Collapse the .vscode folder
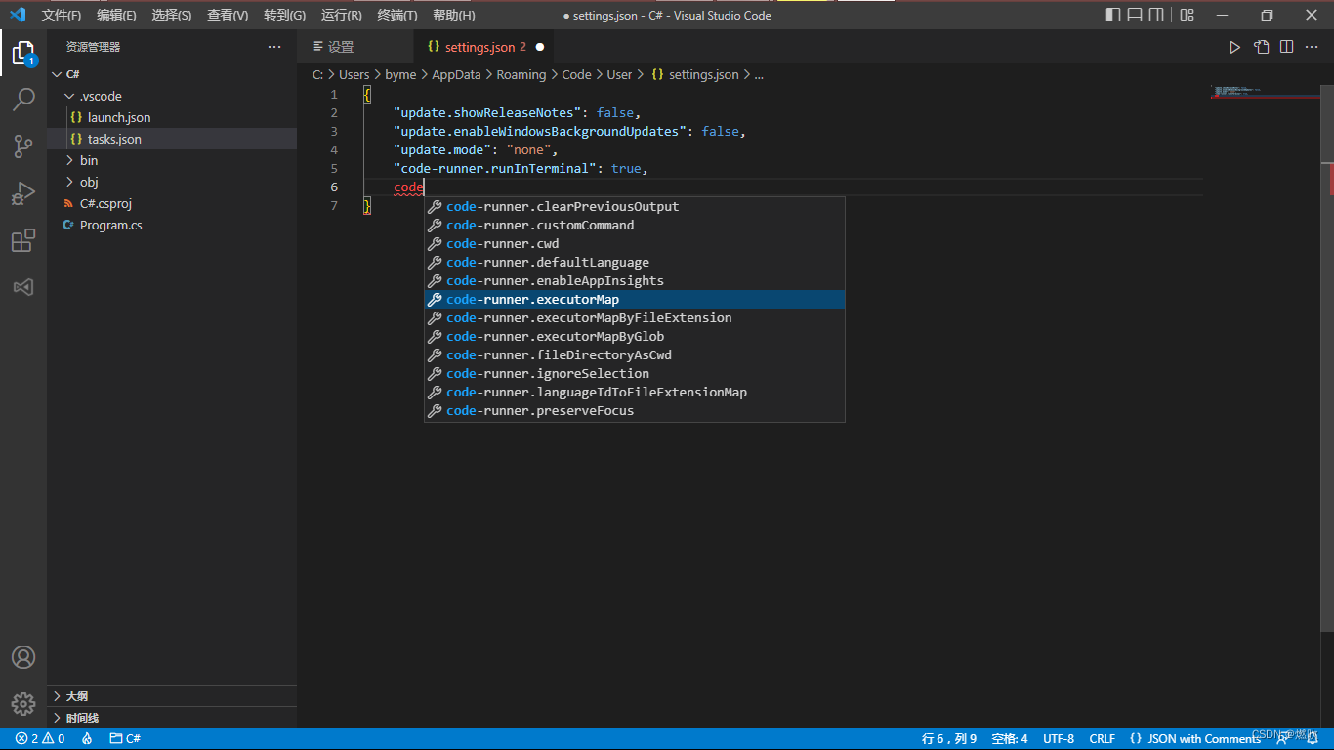1334x750 pixels. click(x=172, y=96)
